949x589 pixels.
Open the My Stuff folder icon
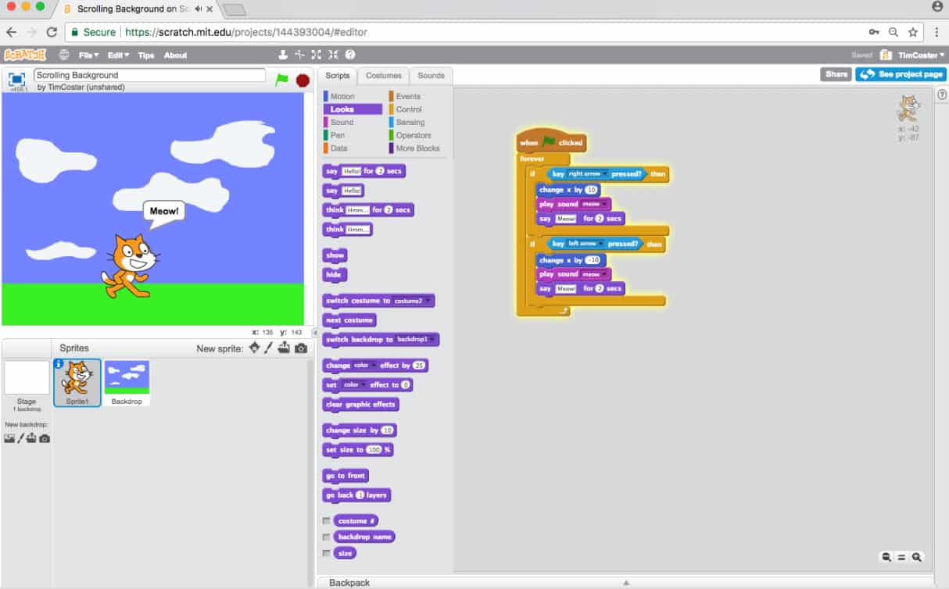tap(886, 55)
